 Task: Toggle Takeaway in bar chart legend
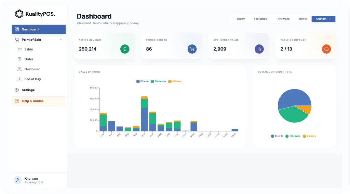click(x=159, y=81)
